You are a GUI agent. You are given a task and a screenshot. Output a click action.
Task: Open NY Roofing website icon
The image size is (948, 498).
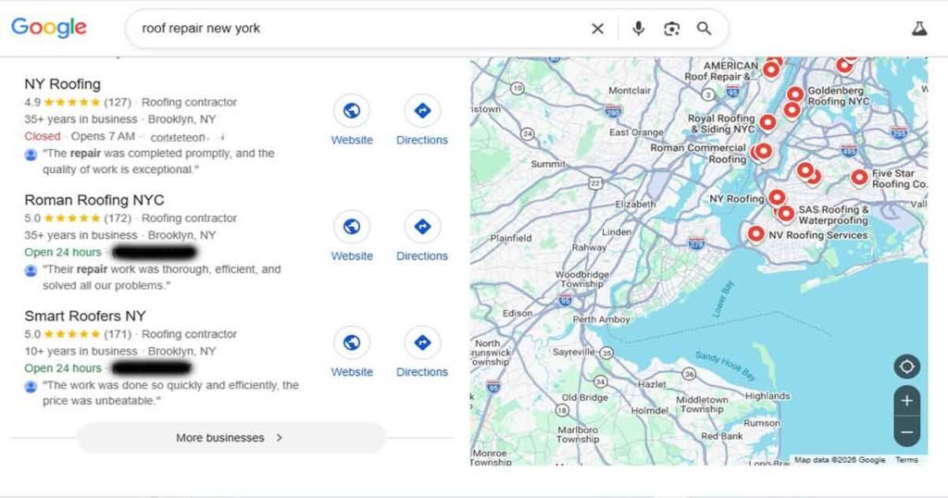tap(352, 110)
